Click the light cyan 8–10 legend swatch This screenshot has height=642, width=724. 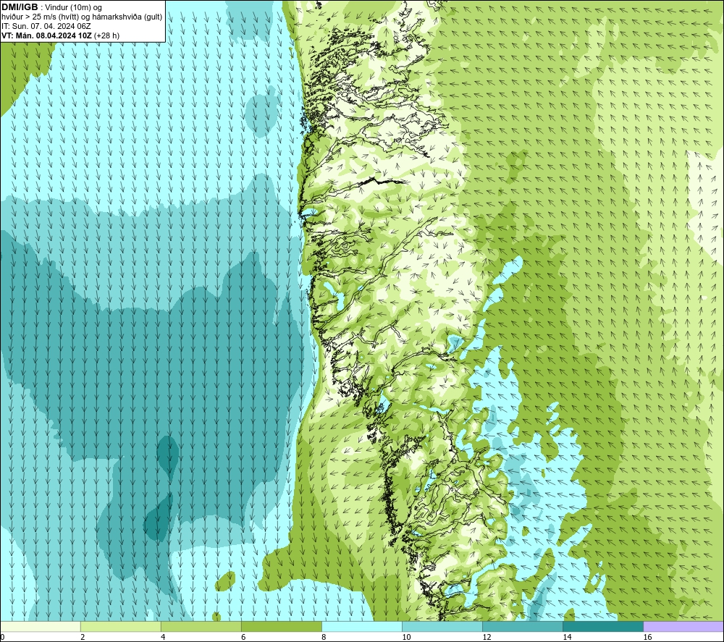tap(361, 626)
